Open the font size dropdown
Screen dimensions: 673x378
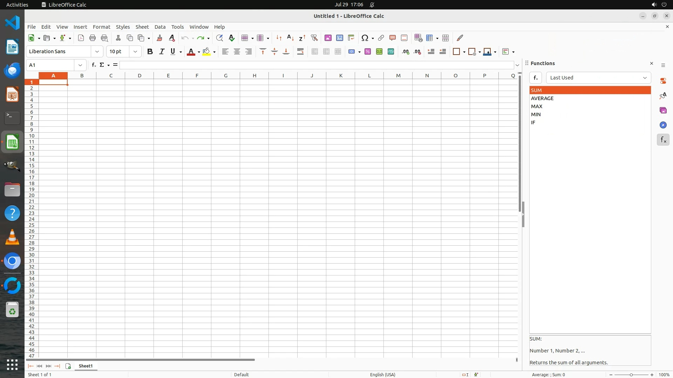coord(135,52)
